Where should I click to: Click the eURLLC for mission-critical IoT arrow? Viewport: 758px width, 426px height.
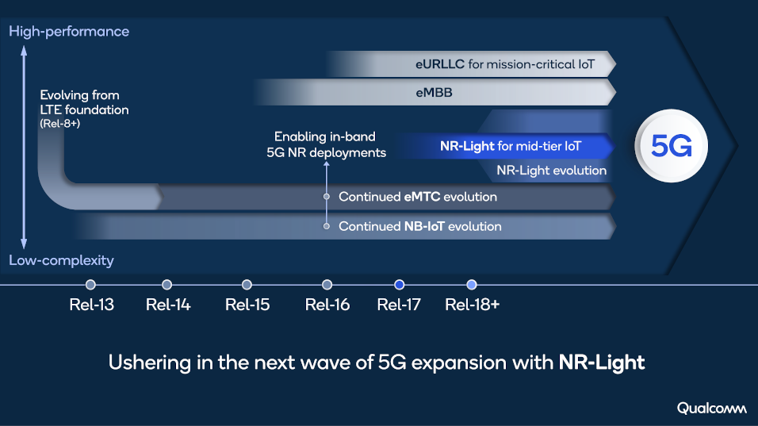click(x=471, y=63)
